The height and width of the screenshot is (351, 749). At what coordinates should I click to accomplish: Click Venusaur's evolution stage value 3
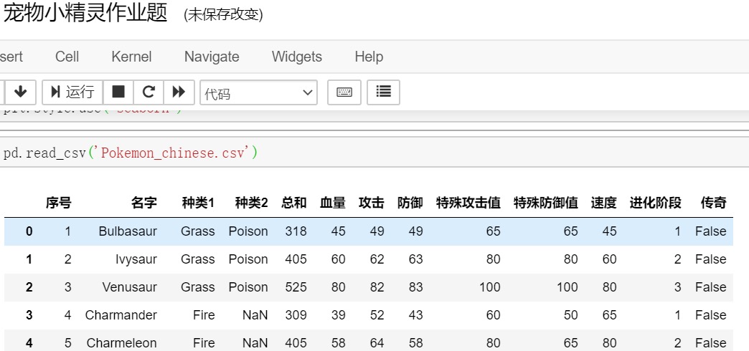tap(677, 287)
